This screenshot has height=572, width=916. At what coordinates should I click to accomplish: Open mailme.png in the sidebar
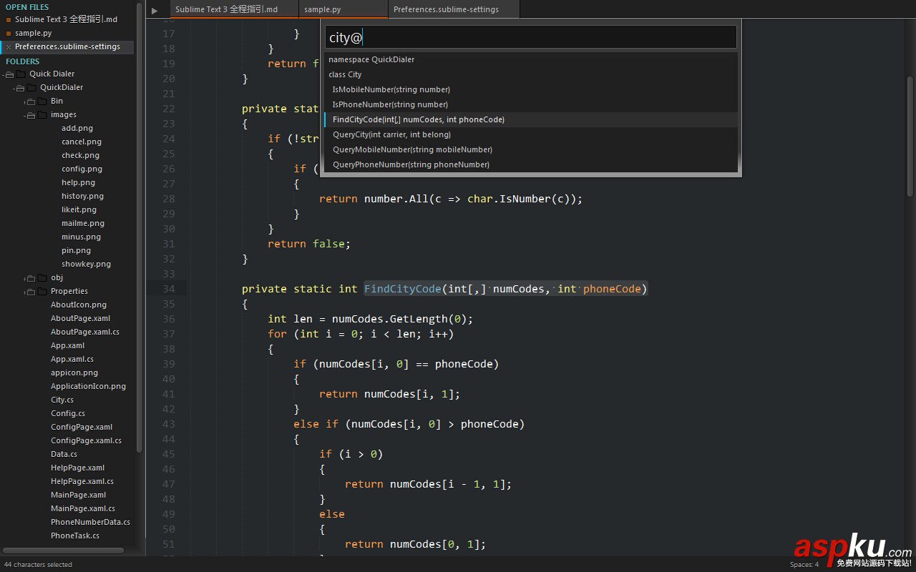83,223
